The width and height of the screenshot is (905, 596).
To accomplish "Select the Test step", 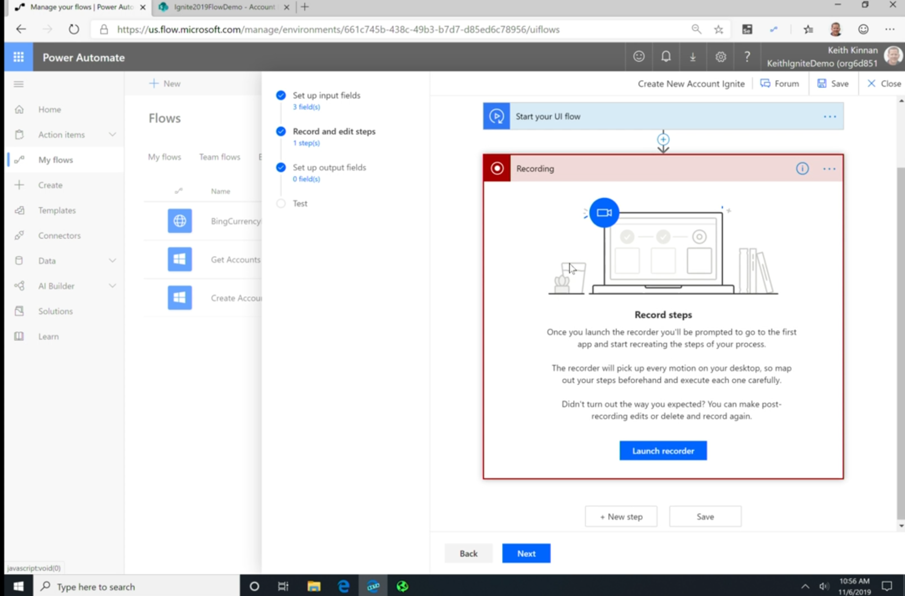I will click(x=300, y=203).
